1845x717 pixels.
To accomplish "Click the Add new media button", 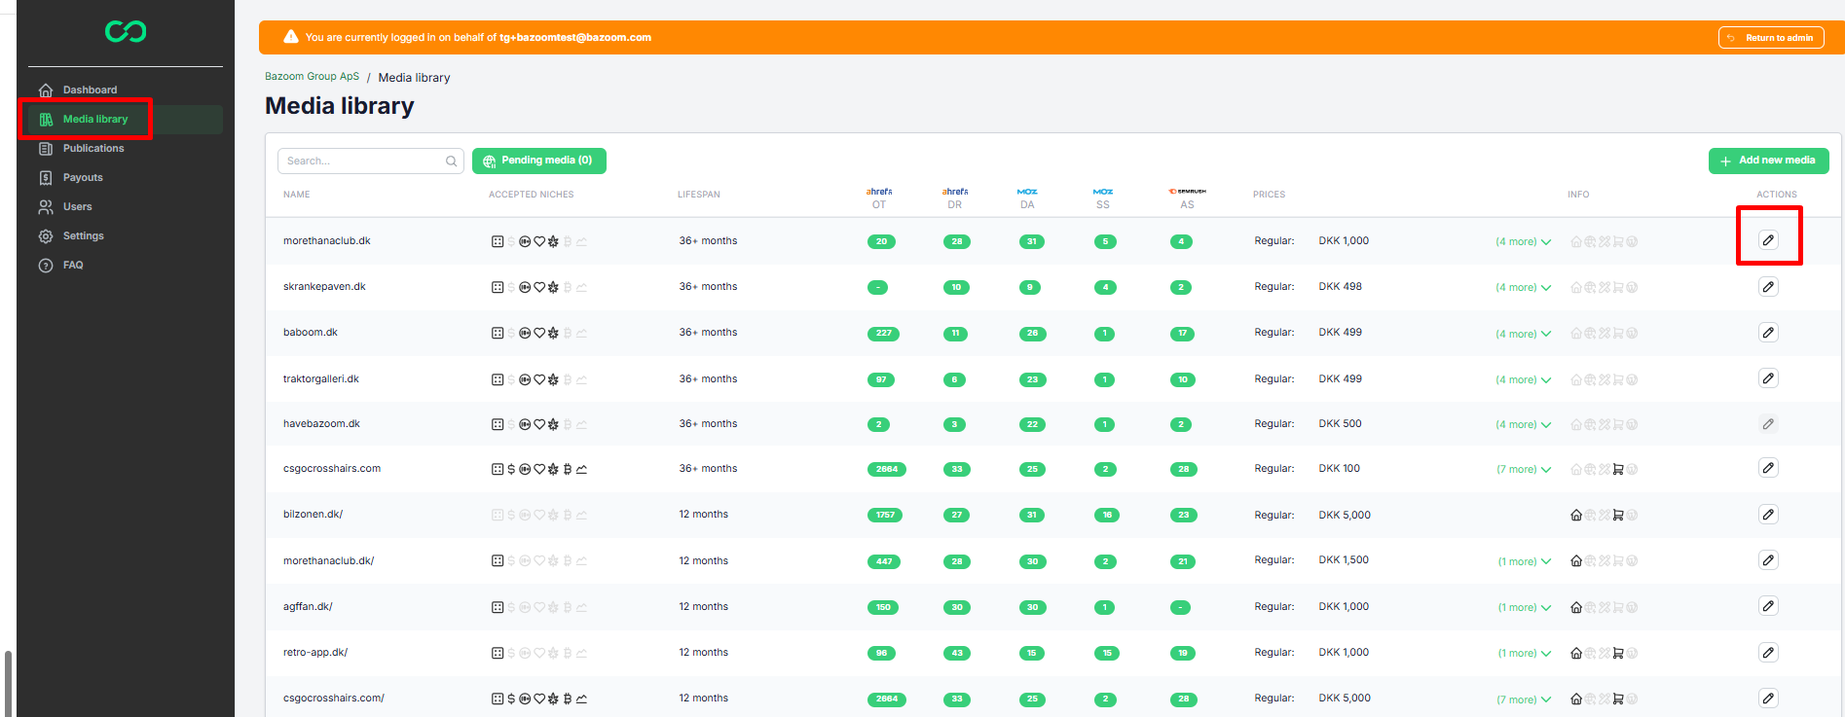I will click(x=1768, y=161).
